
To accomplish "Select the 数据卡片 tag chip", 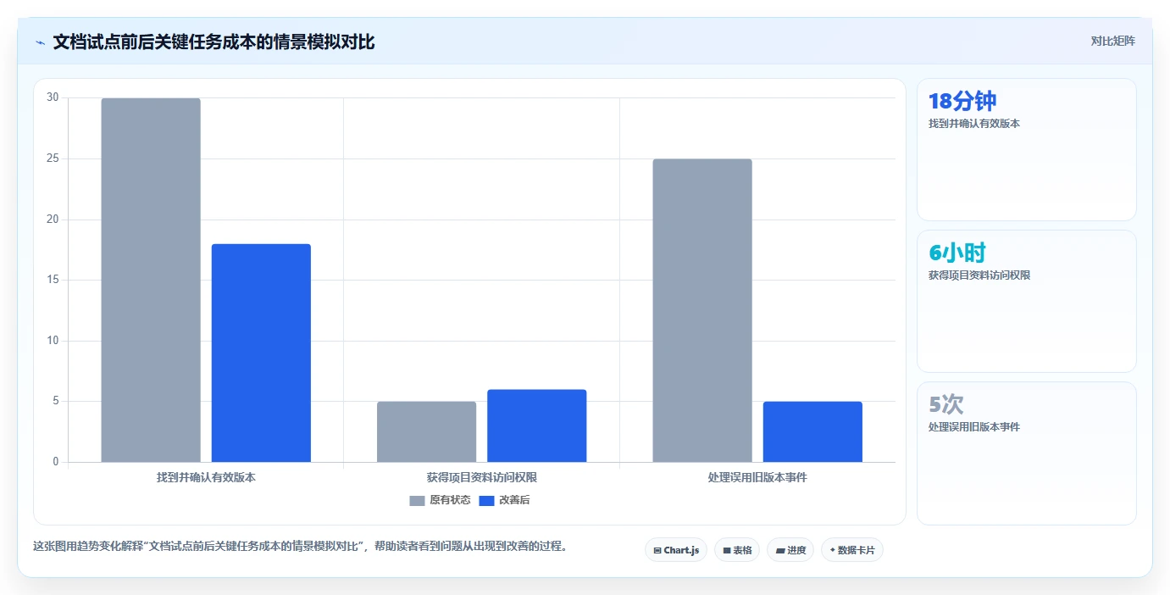I will tap(851, 550).
